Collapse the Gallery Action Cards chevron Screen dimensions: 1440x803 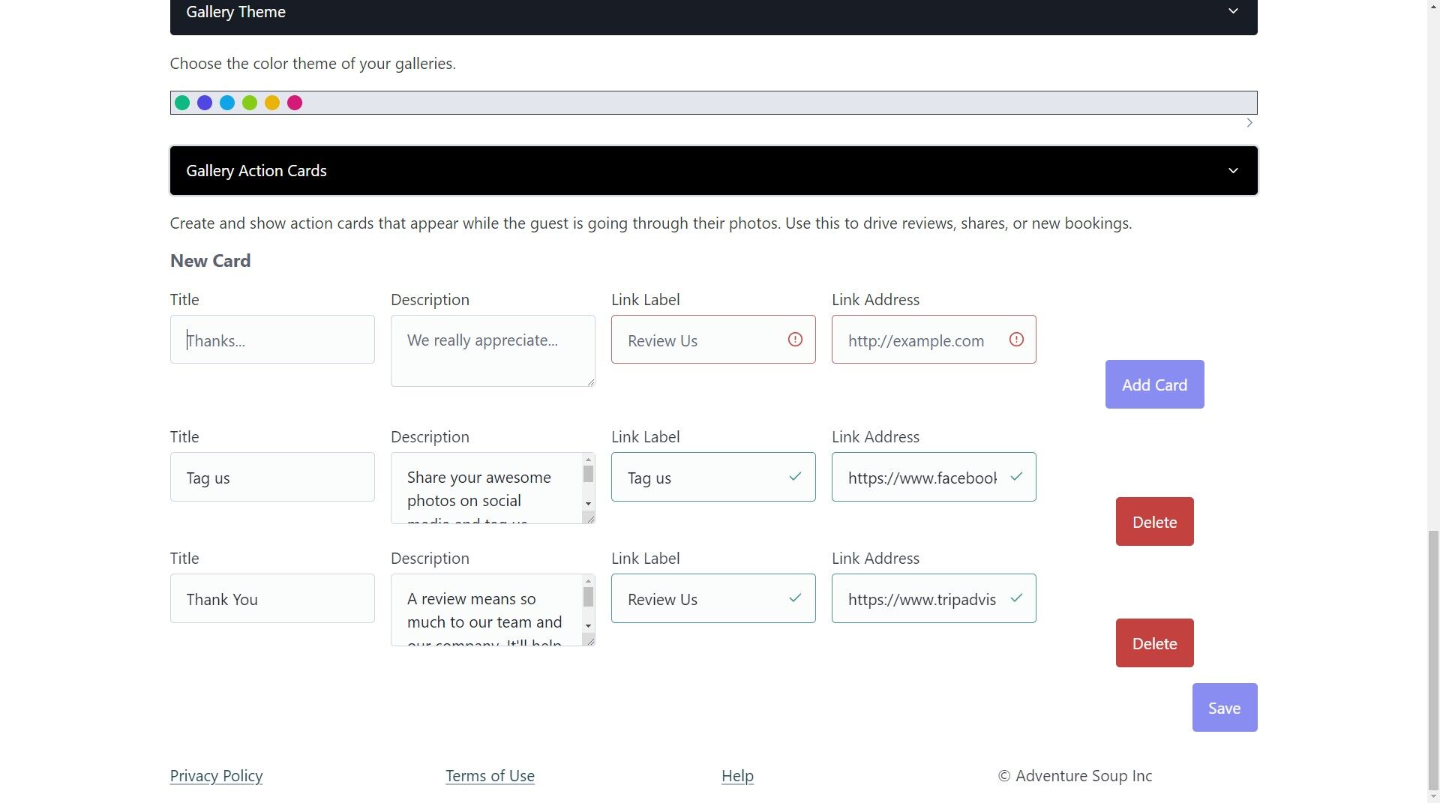tap(1233, 171)
